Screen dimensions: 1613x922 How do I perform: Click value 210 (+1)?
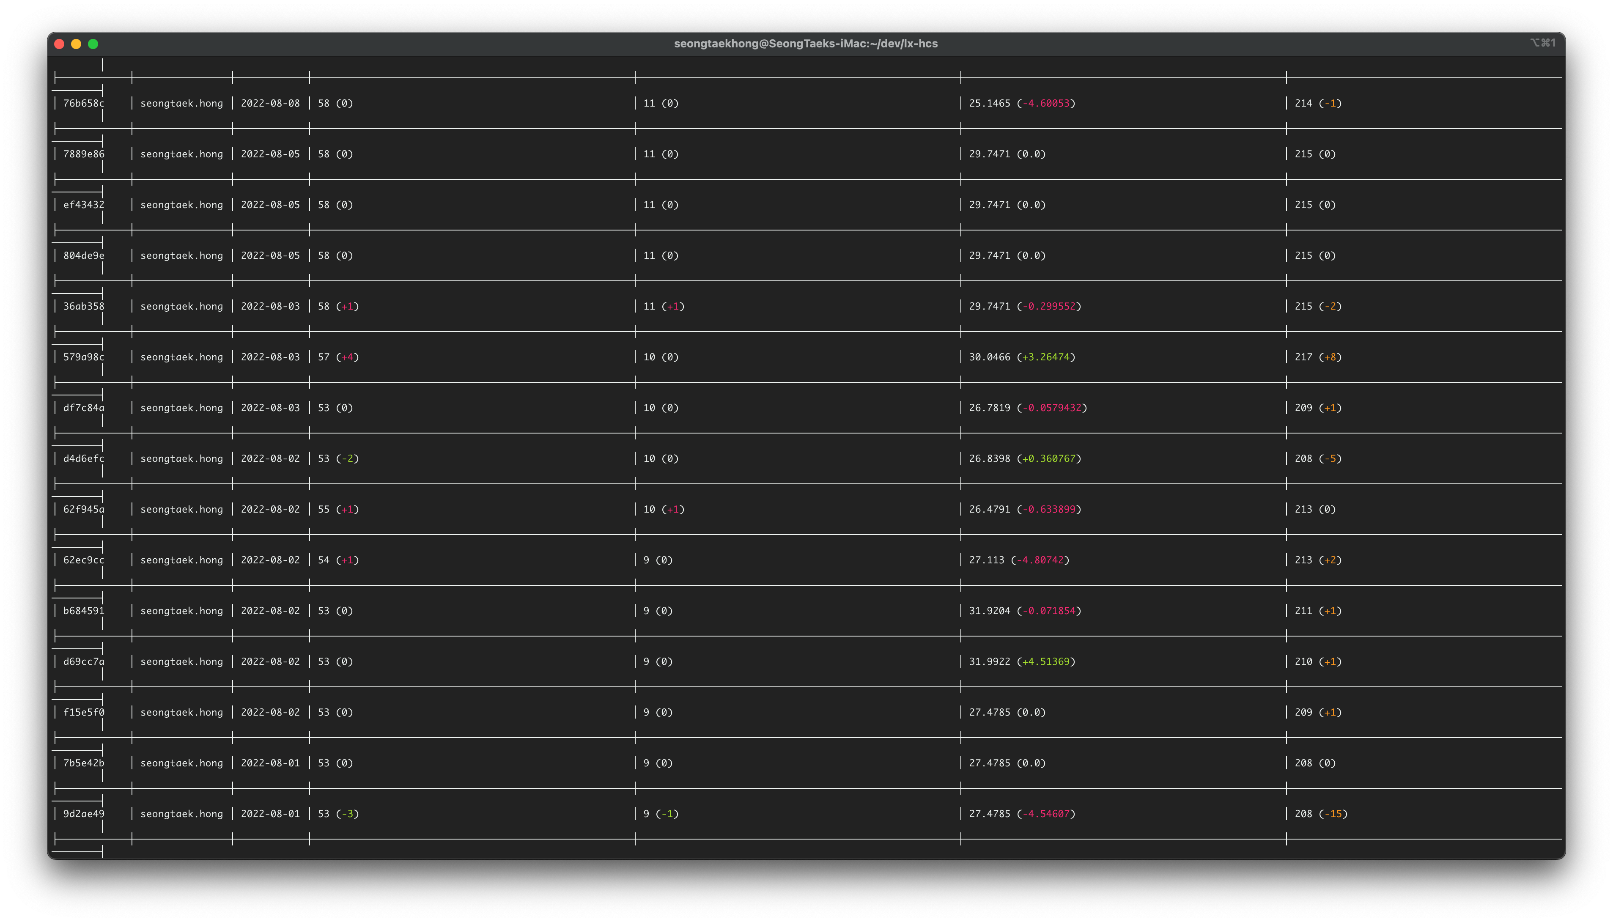click(1318, 661)
